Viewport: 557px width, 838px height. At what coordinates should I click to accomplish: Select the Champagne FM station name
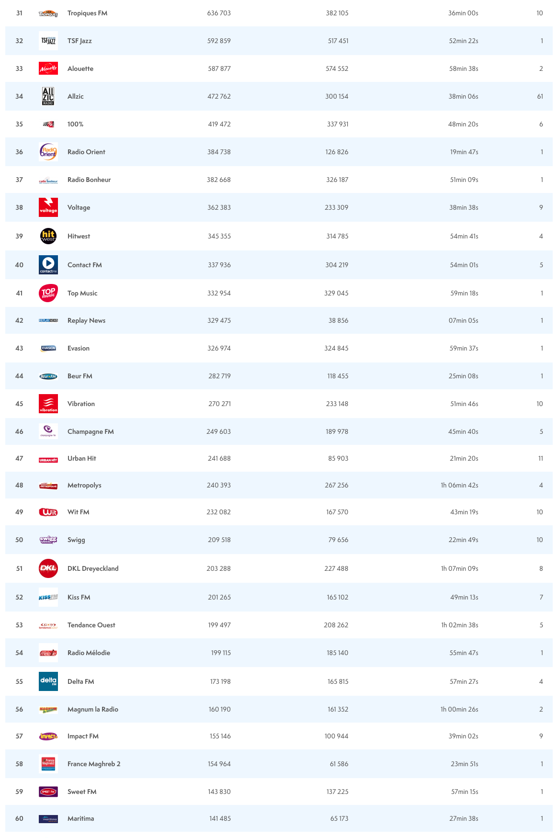click(91, 431)
